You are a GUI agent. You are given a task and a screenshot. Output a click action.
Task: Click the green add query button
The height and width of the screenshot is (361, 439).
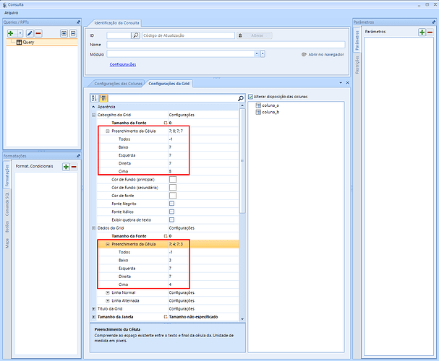(x=11, y=33)
